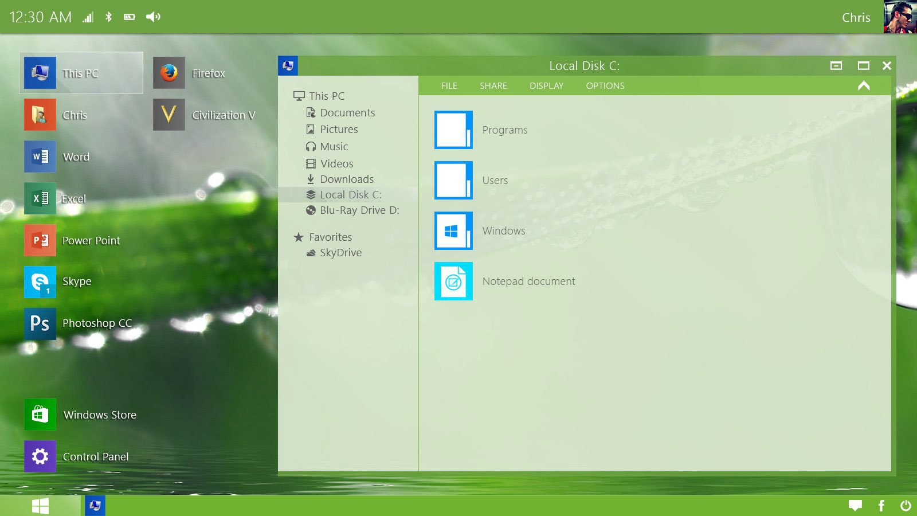Open the This PC desktop shortcut

click(81, 73)
